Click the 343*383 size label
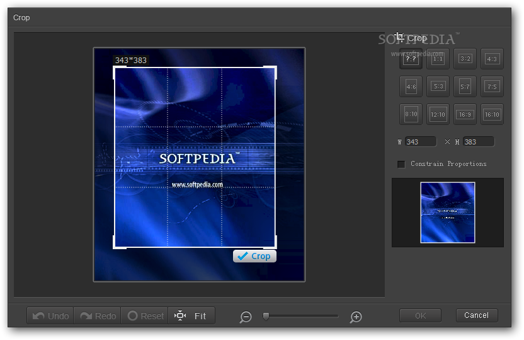This screenshot has height=340, width=524. pos(131,60)
